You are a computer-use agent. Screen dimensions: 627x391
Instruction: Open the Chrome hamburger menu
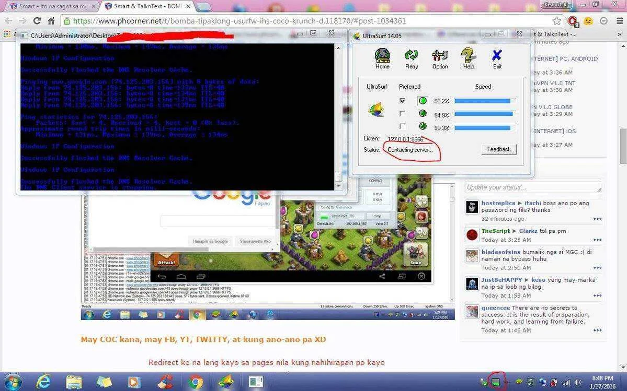pos(619,21)
